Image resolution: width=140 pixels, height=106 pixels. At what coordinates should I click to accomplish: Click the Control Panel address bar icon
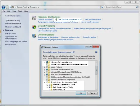coord(13,7)
